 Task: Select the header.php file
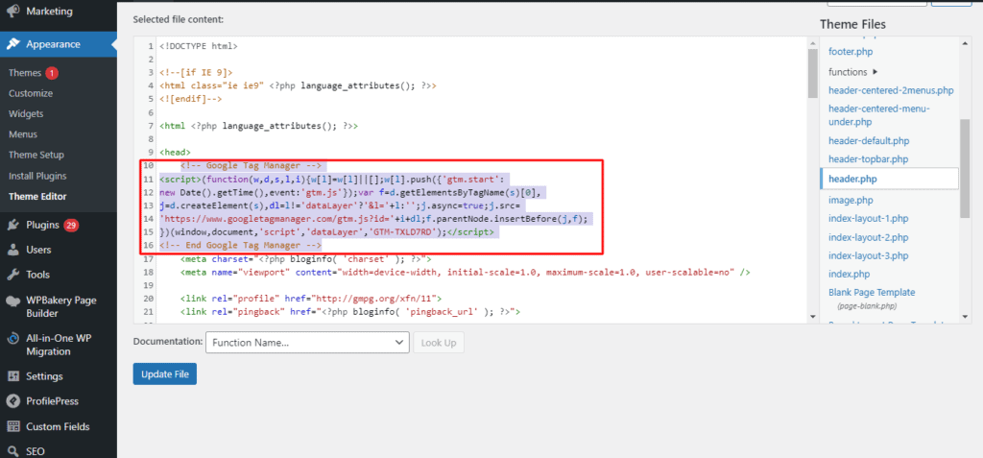click(x=889, y=179)
